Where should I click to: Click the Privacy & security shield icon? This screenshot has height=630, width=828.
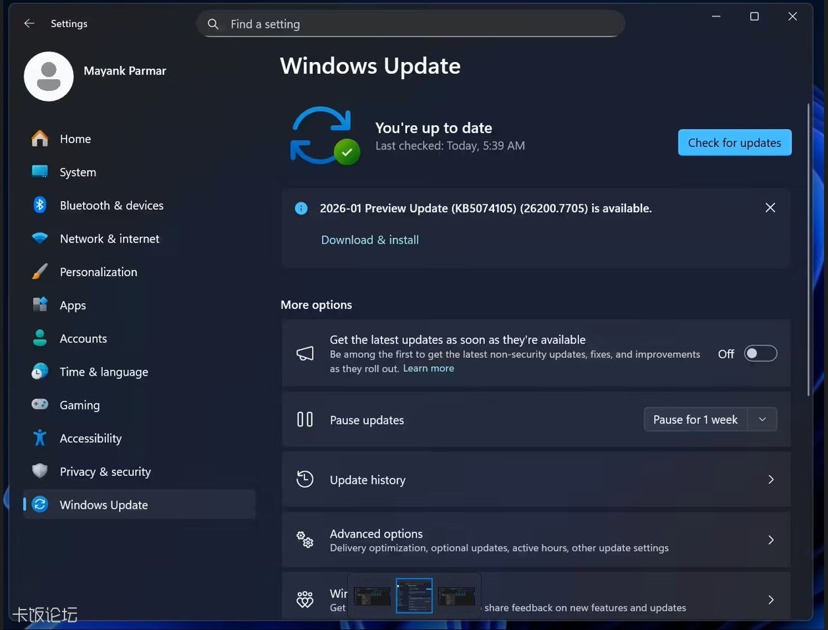[x=40, y=471]
